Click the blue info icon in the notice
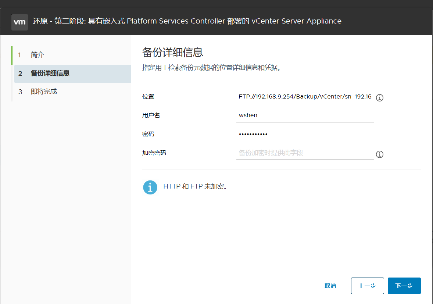Viewport: 433px width, 304px height. click(x=150, y=187)
